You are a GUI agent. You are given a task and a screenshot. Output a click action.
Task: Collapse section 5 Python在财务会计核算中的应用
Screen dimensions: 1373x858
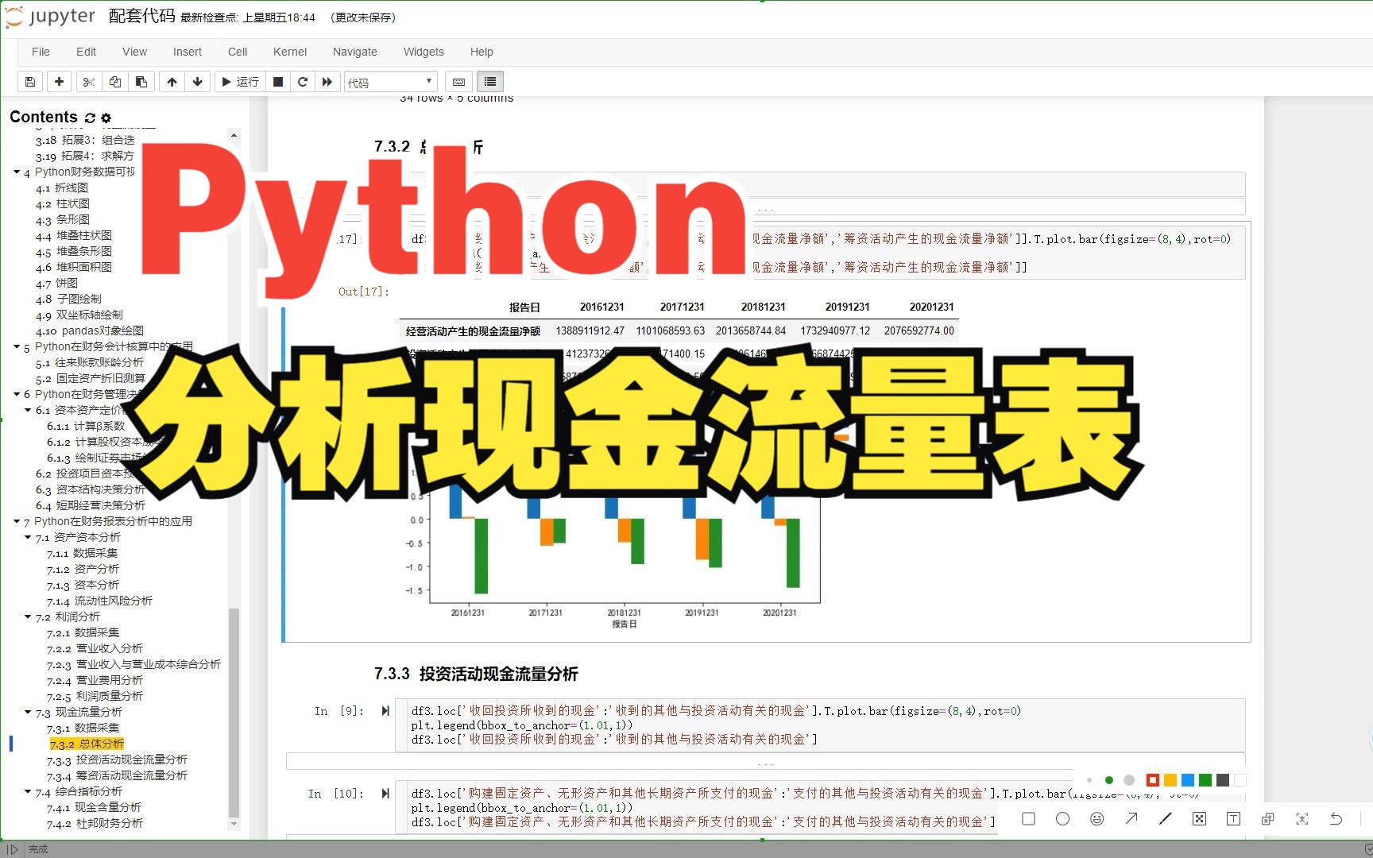pyautogui.click(x=17, y=346)
